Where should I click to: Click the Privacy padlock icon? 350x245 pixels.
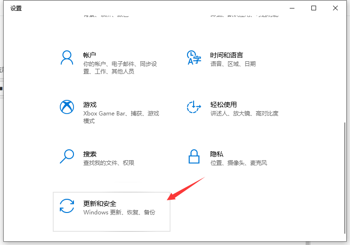coord(194,156)
